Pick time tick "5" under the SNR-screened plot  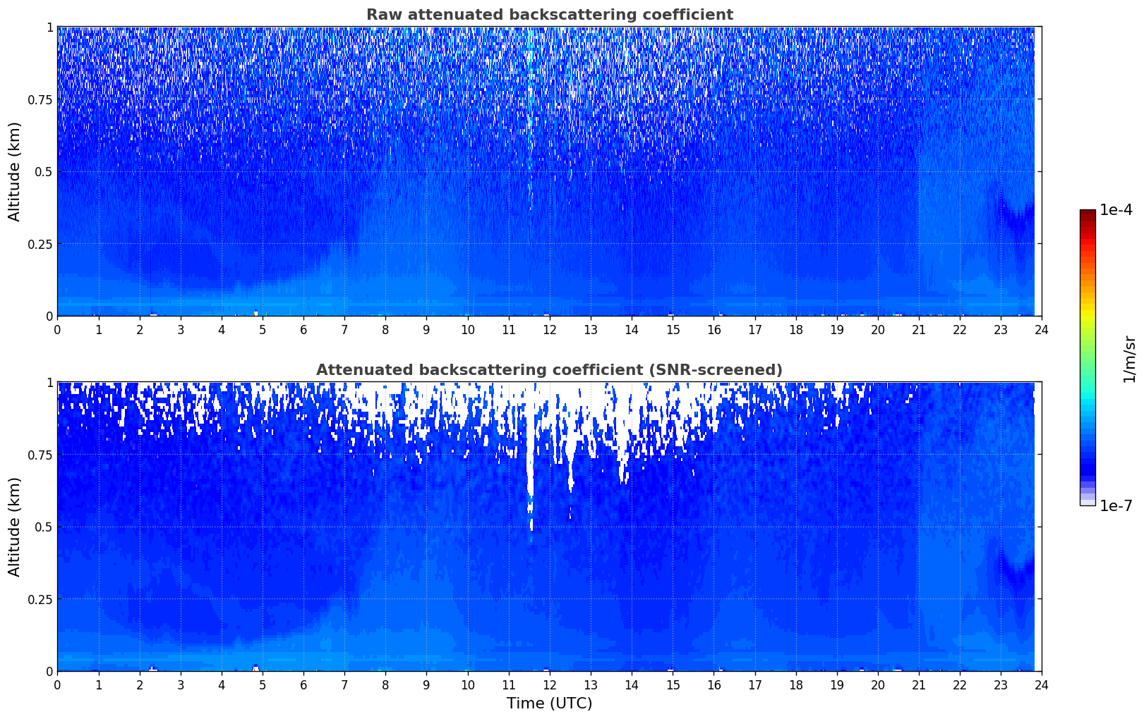tap(263, 684)
